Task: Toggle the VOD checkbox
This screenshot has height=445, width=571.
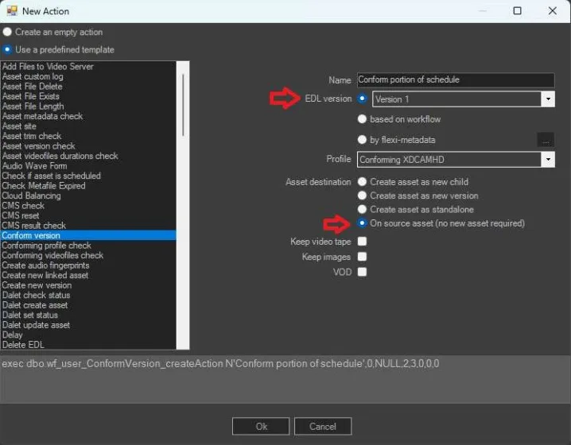Action: pos(363,272)
